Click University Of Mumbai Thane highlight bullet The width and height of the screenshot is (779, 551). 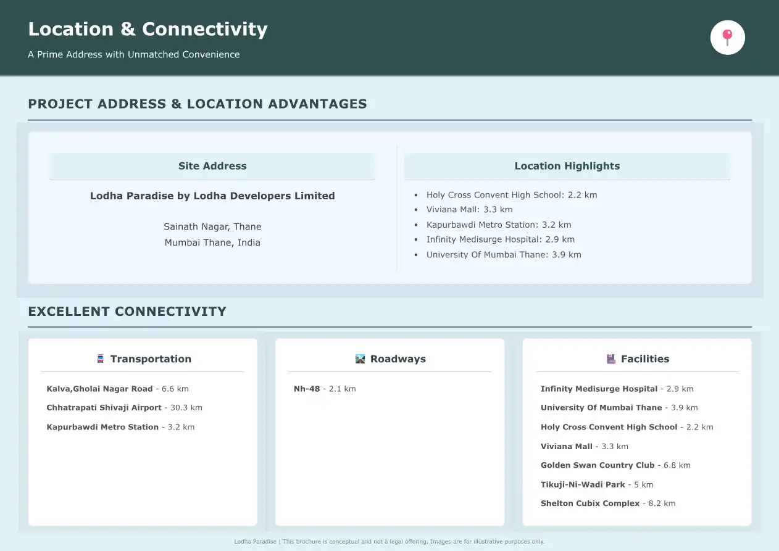503,255
